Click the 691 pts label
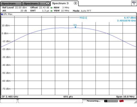Viewport: 137px width, 107px height. click(68, 97)
